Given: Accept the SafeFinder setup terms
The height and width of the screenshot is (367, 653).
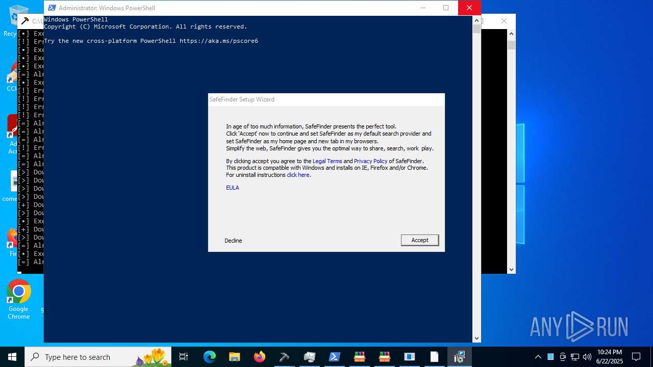Looking at the screenshot, I should tap(419, 240).
